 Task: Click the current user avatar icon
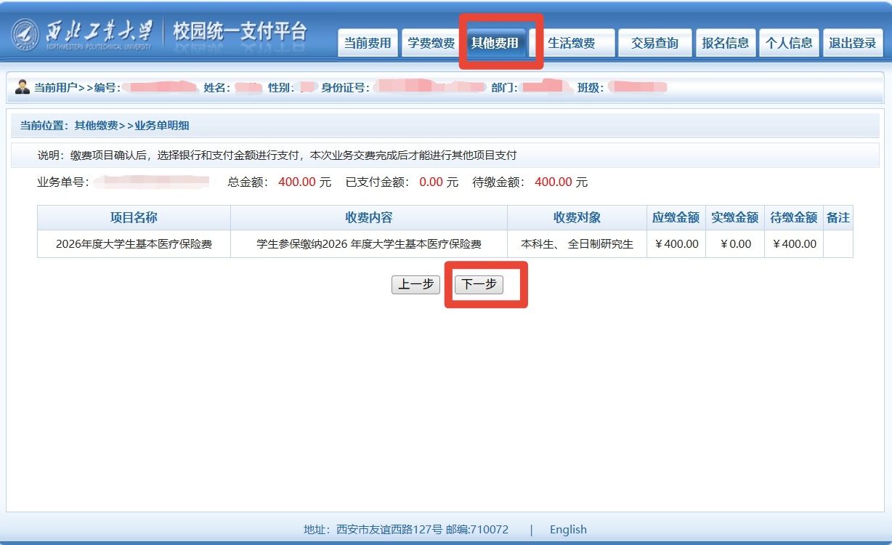pos(22,87)
